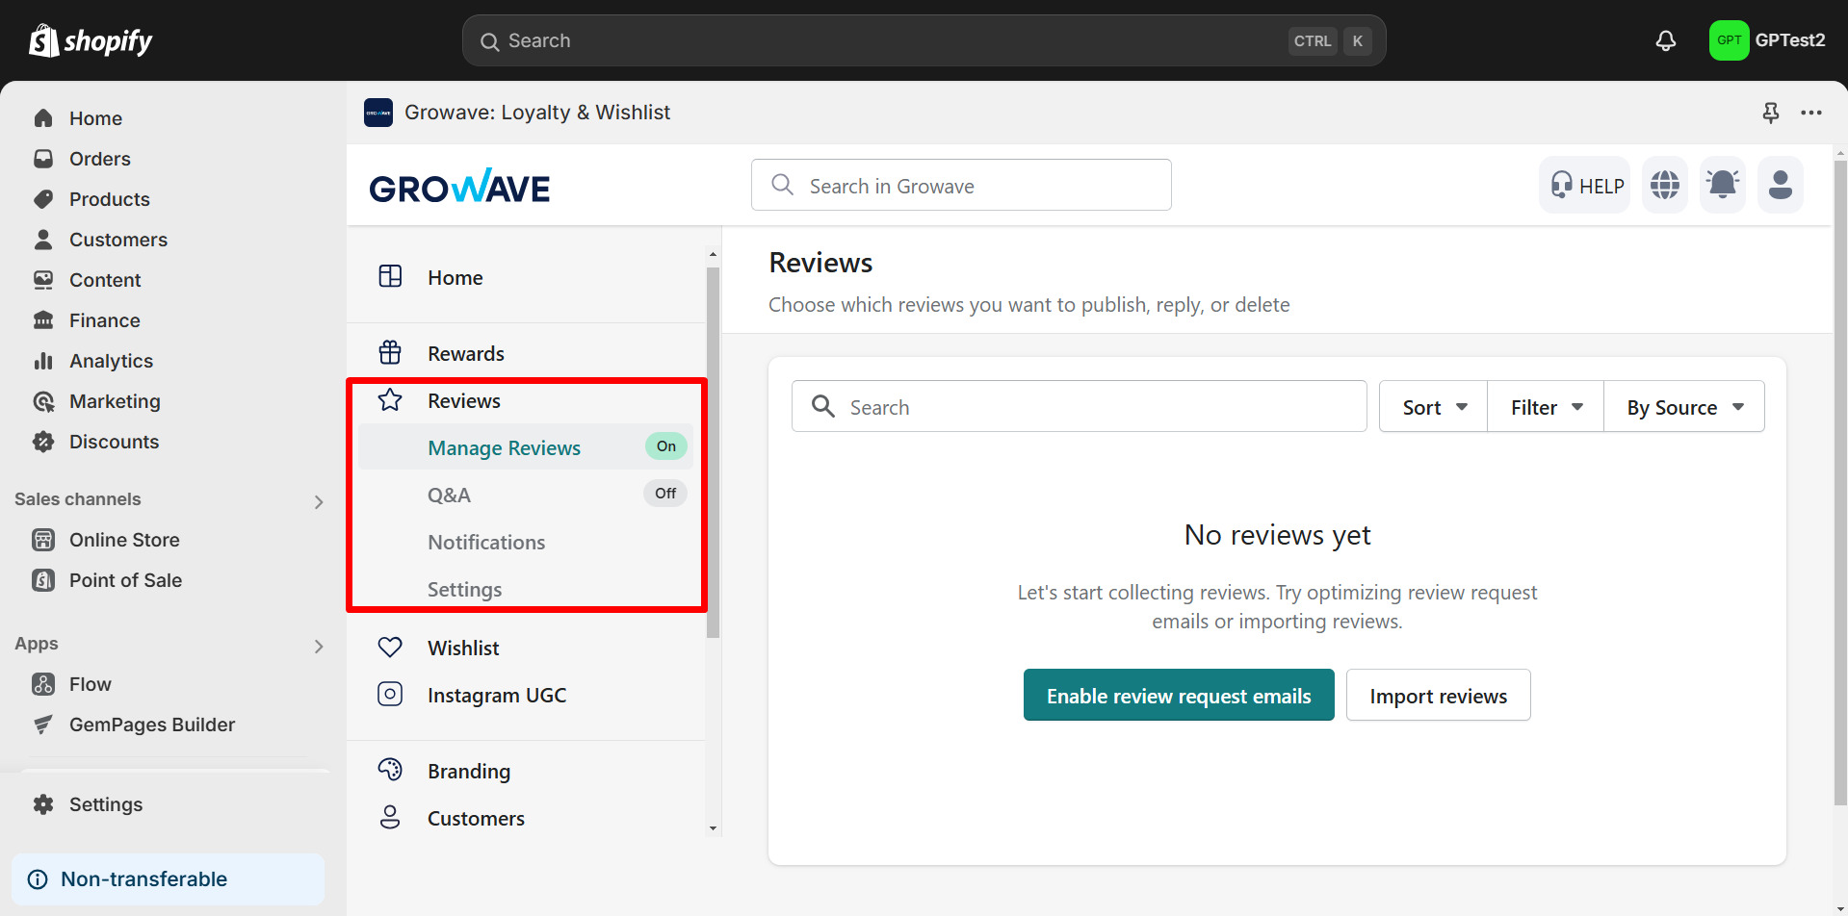Open Branding via the palette icon
The height and width of the screenshot is (916, 1848).
click(x=390, y=769)
